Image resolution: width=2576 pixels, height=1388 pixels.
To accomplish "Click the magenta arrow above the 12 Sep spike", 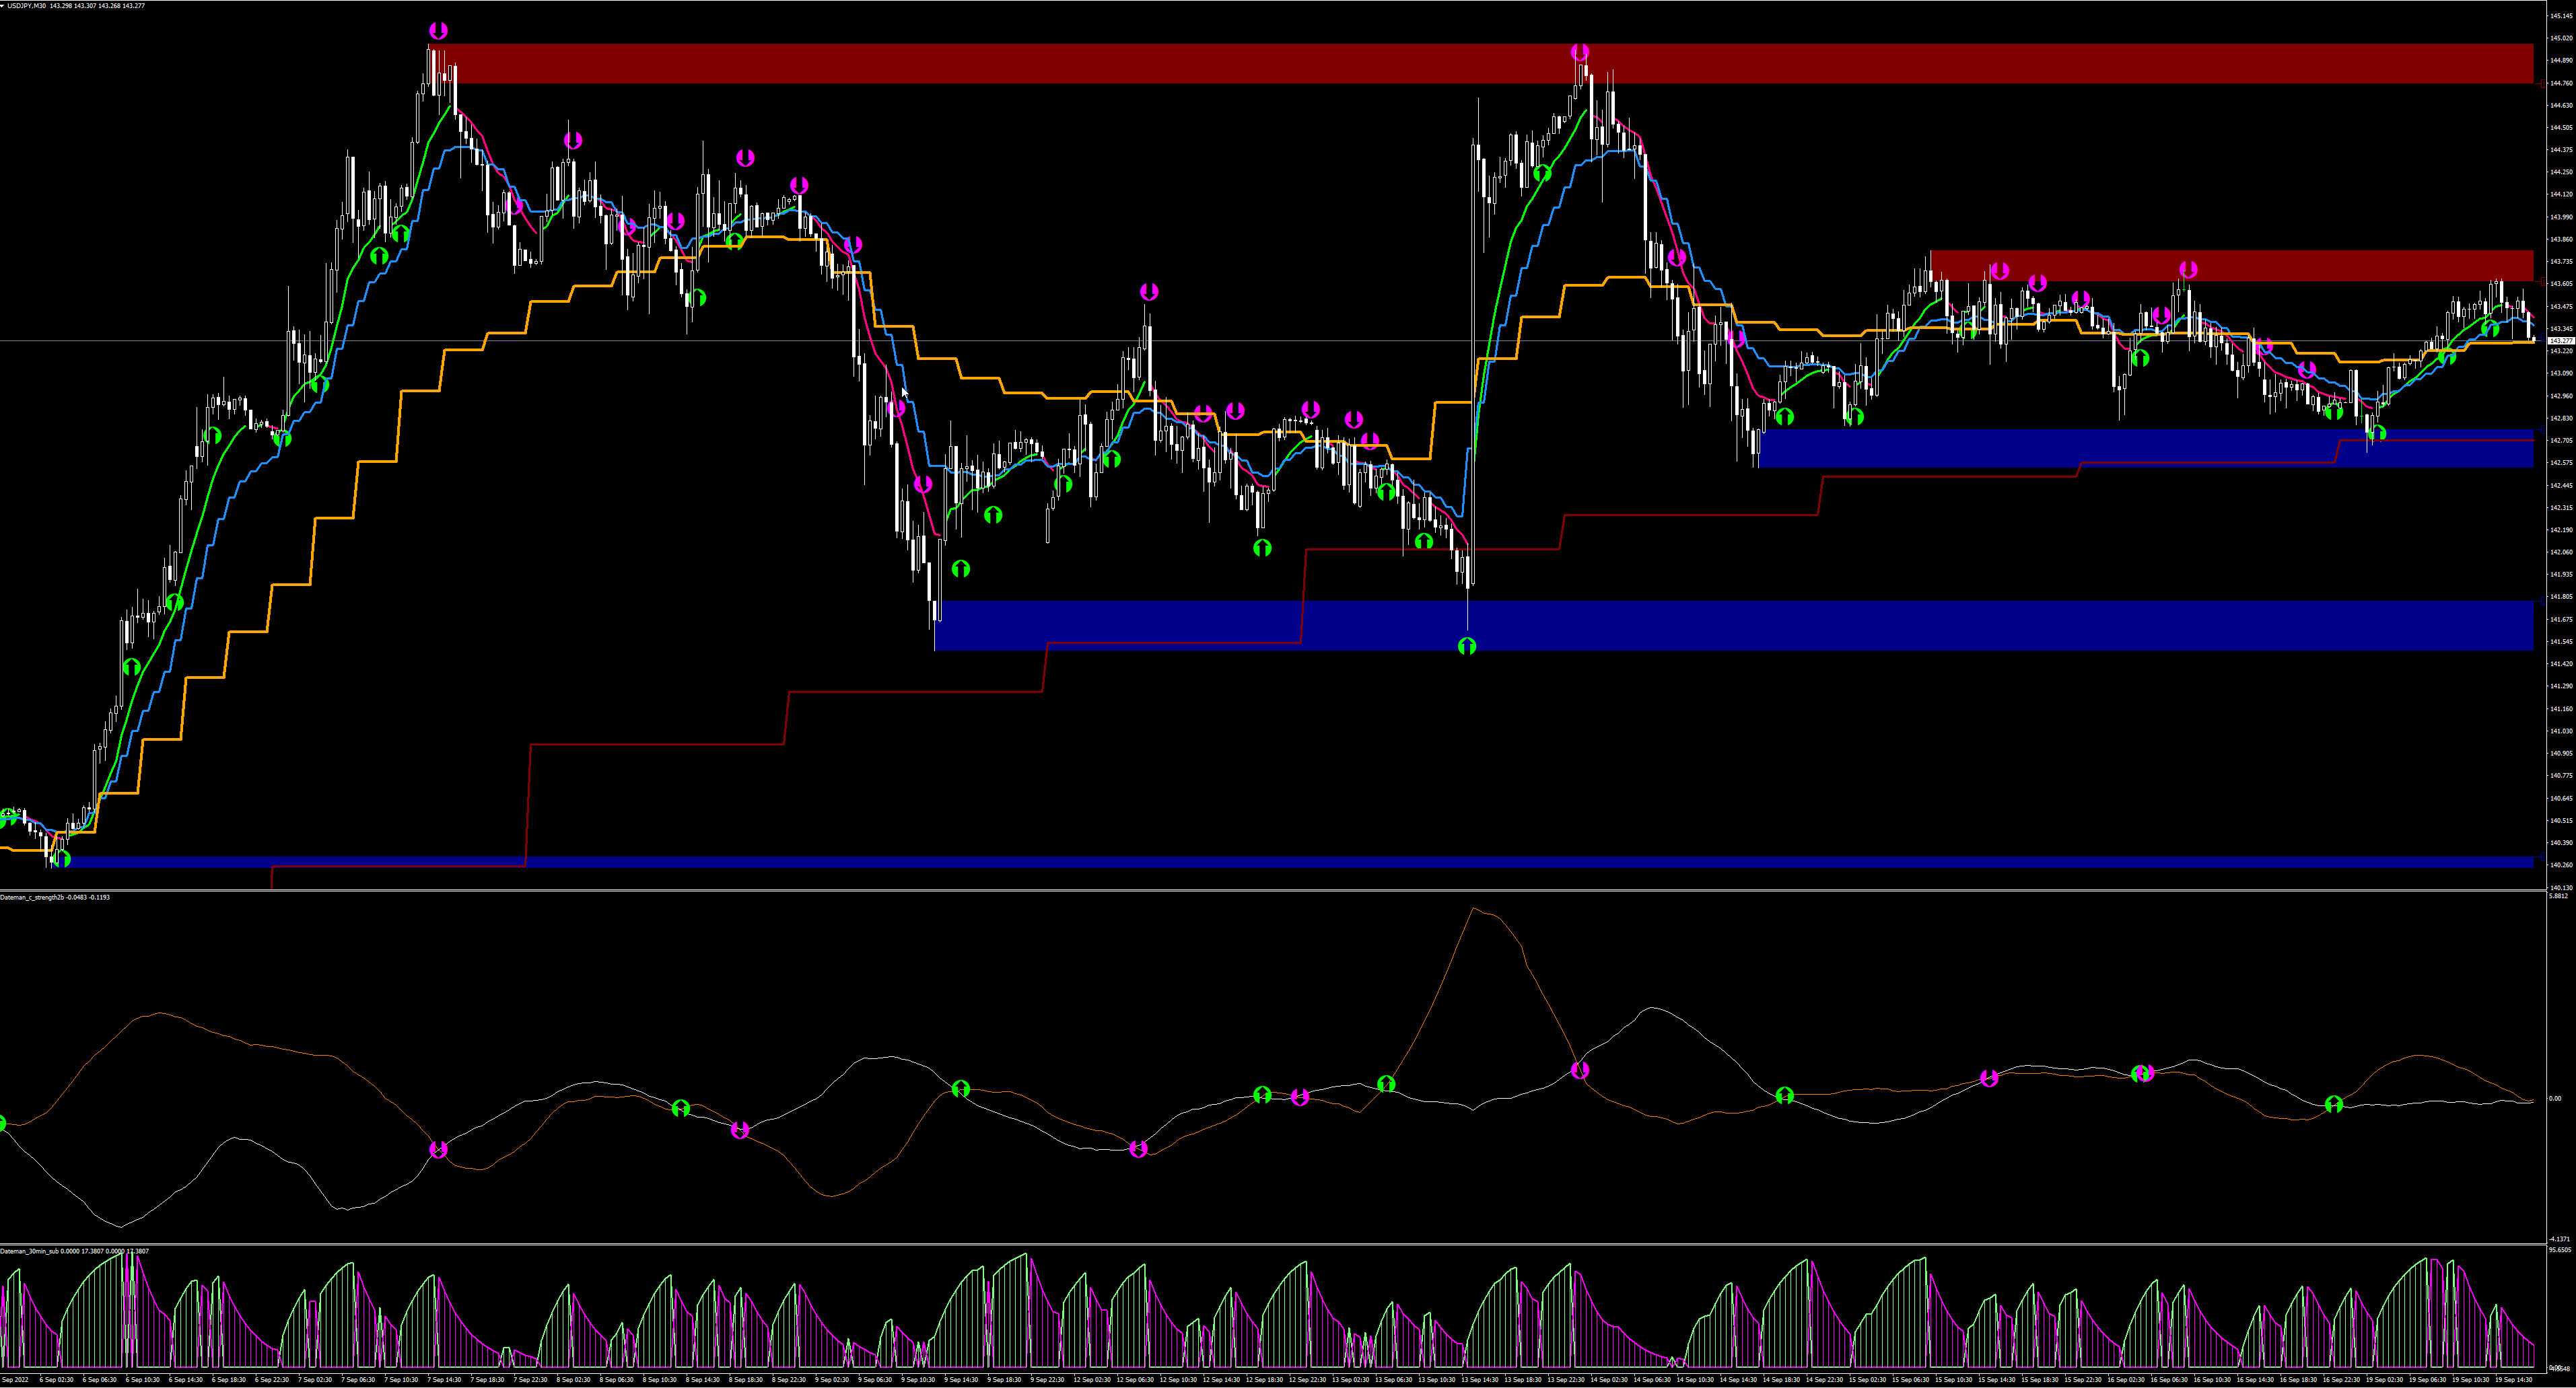I will click(1149, 292).
